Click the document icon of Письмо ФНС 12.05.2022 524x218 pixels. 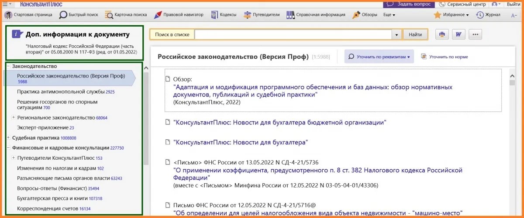coord(168,205)
